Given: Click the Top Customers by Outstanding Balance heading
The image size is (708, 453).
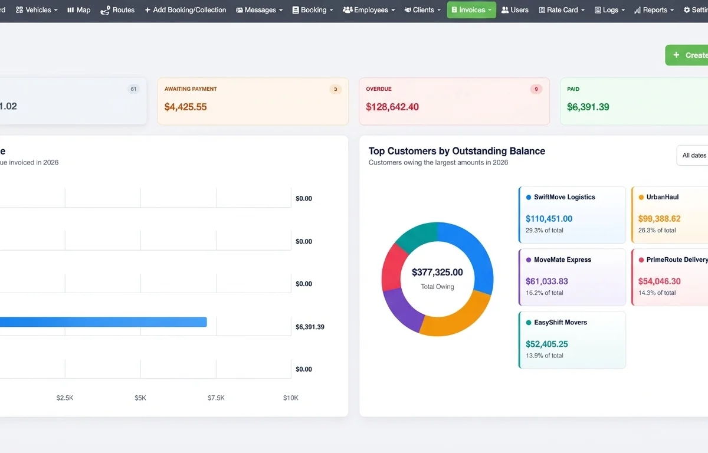Looking at the screenshot, I should [457, 151].
